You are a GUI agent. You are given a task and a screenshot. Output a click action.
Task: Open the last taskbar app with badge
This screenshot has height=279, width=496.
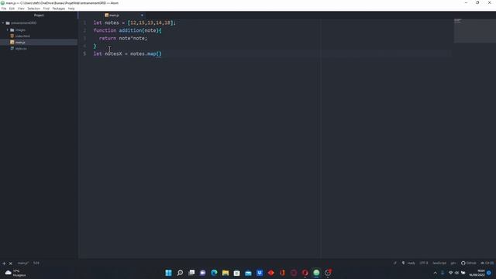[x=328, y=273]
